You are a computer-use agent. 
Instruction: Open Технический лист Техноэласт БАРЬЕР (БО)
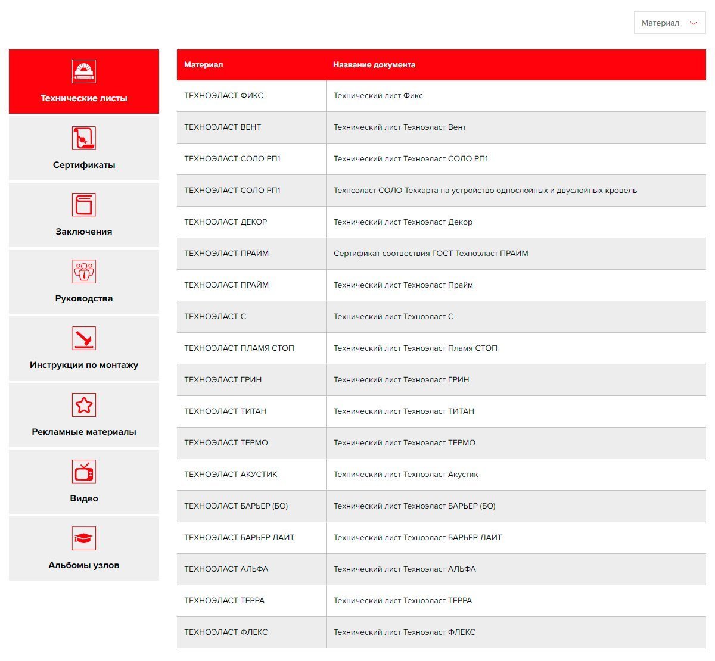[x=415, y=506]
